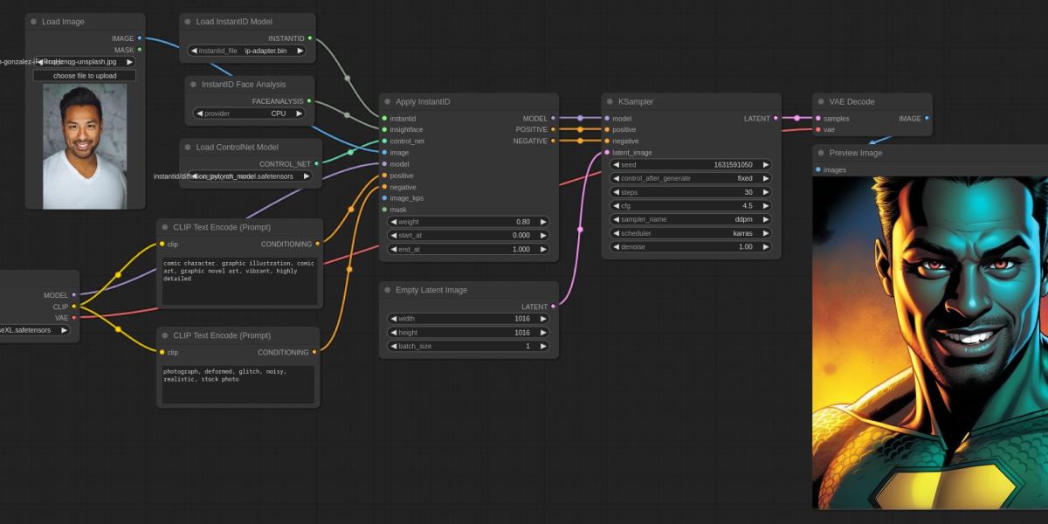The image size is (1048, 524).
Task: Click the weight slider in Apply InstantID
Action: click(x=468, y=222)
